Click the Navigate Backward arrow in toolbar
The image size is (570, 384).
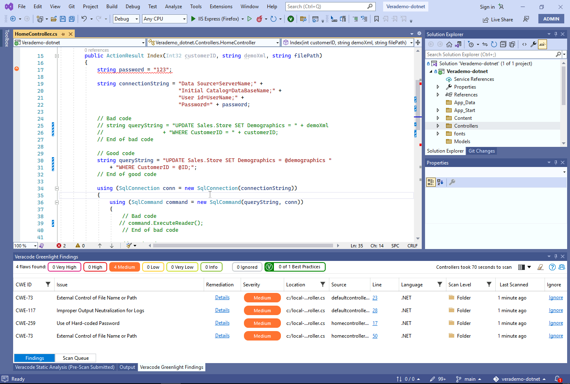(x=13, y=19)
